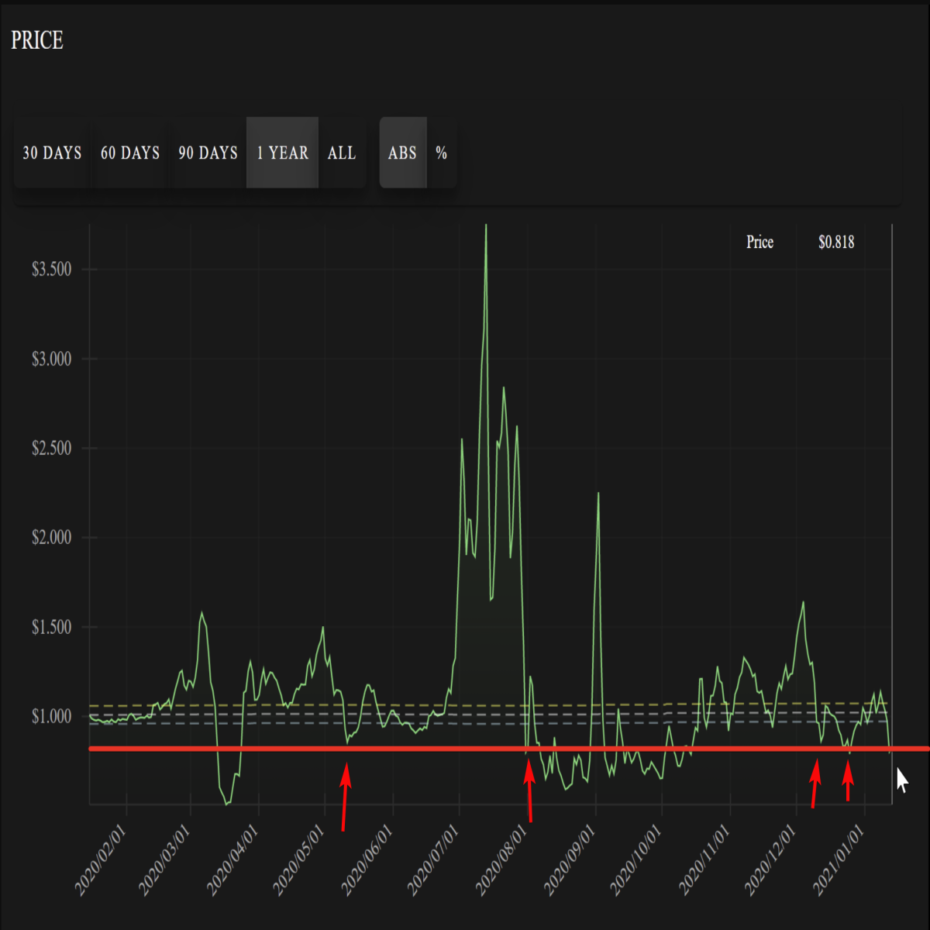Click the 2020/08/01 x-axis date label
Viewport: 930px width, 930px height.
point(503,860)
